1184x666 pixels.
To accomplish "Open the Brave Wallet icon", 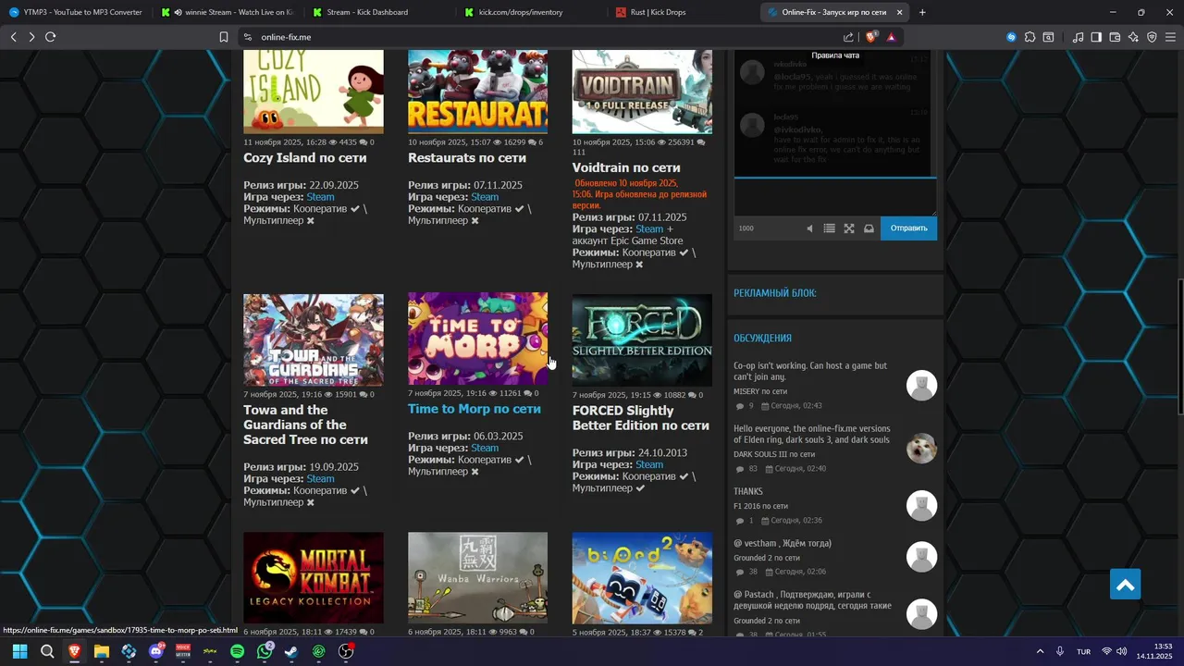I will [x=1115, y=37].
